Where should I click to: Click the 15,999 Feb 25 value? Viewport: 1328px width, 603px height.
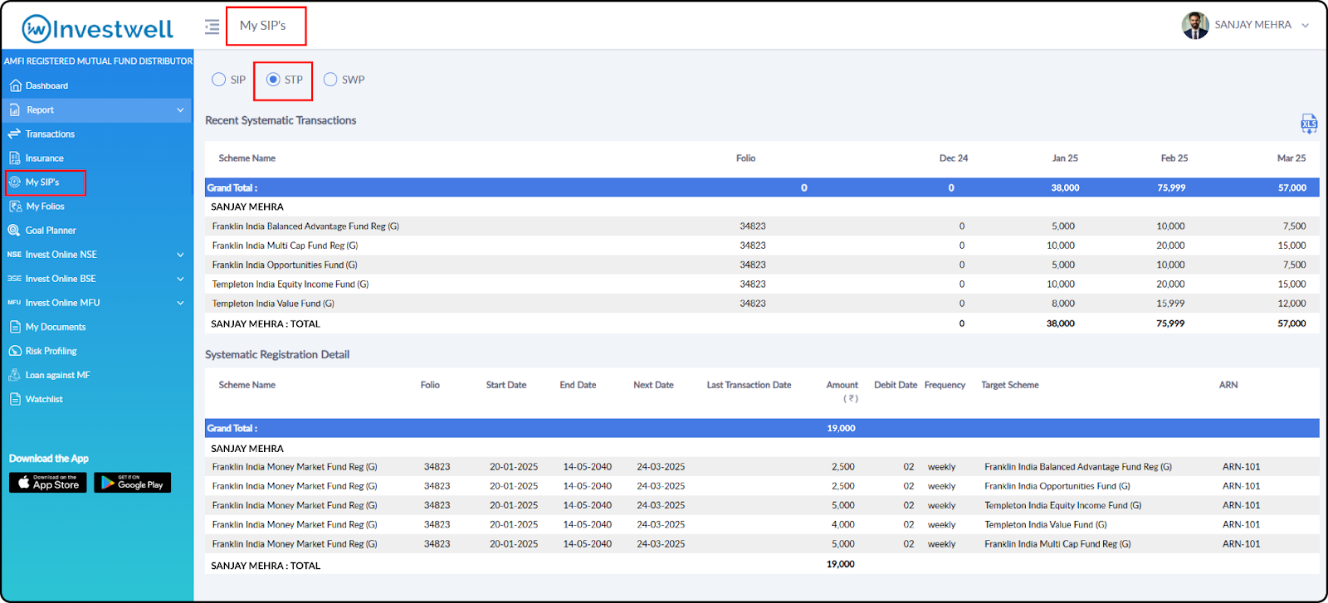coord(1171,304)
